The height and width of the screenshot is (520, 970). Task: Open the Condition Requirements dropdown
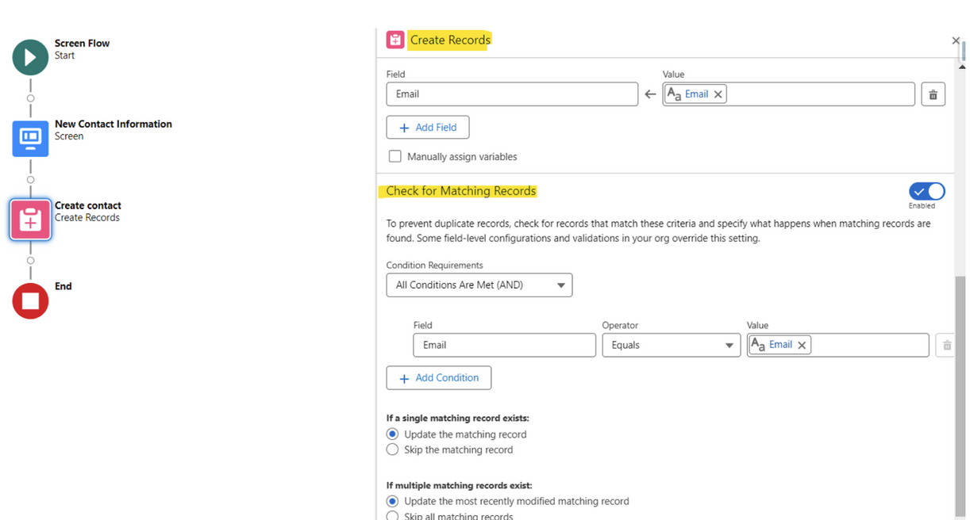(x=479, y=285)
